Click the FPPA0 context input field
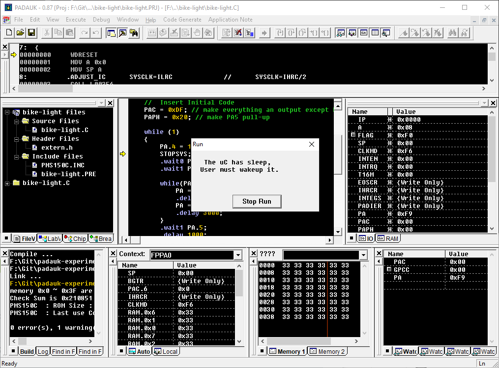 coord(192,255)
